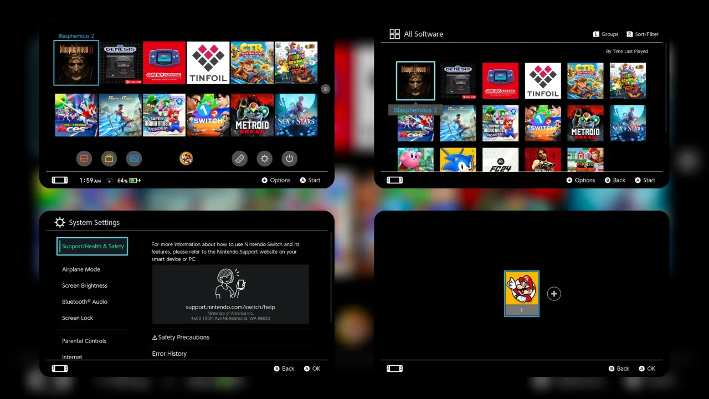Screen dimensions: 709x399
Task: Click the All Software grid icon
Action: click(x=395, y=33)
